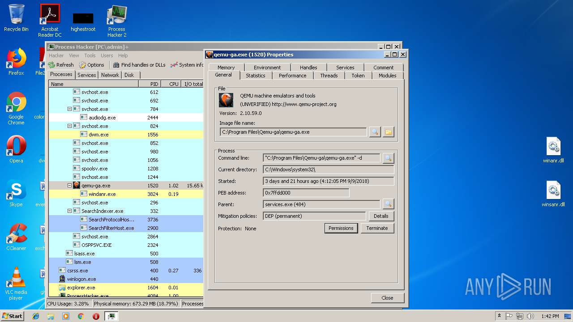
Task: Select VLC media player desktop icon
Action: point(16,284)
